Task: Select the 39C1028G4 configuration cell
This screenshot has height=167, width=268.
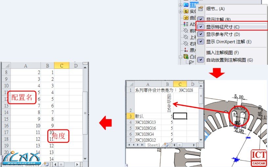Action: point(148,134)
